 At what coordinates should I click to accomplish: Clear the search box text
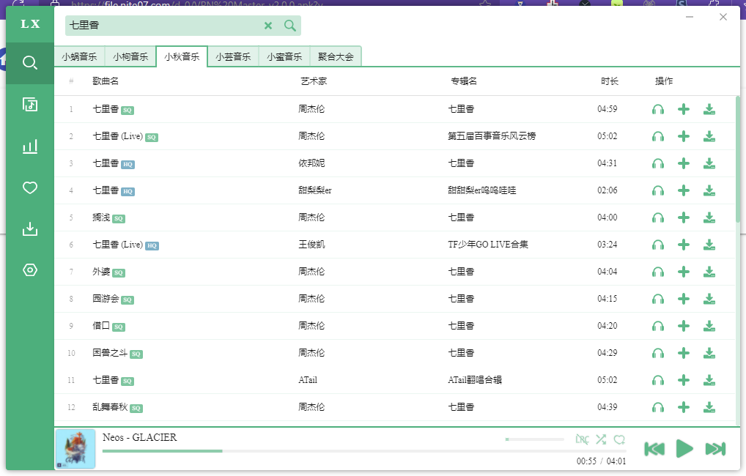point(268,26)
